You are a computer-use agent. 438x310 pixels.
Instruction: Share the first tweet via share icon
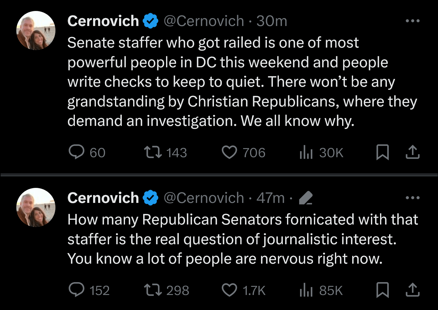pos(413,152)
